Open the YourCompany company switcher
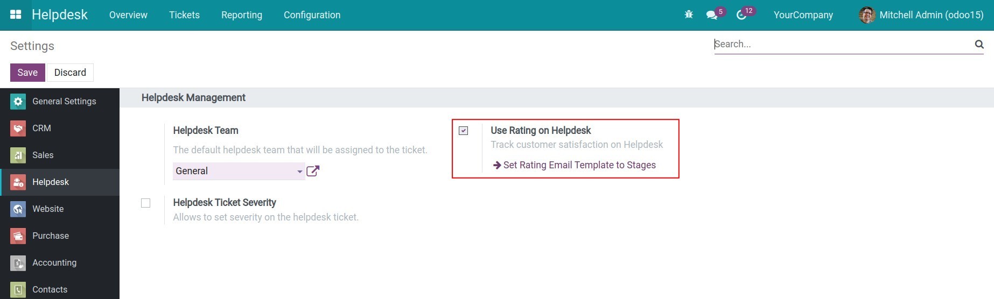This screenshot has width=994, height=299. [x=803, y=15]
